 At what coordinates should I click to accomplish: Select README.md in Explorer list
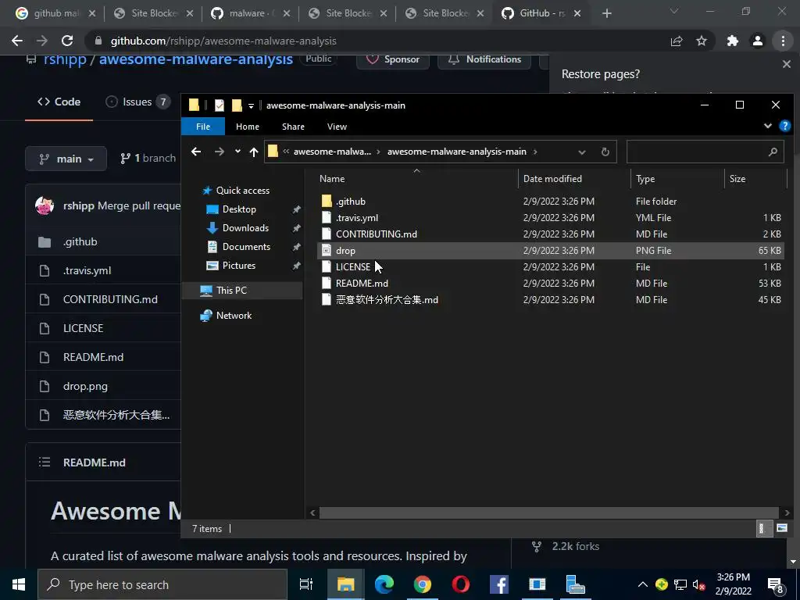pos(362,283)
